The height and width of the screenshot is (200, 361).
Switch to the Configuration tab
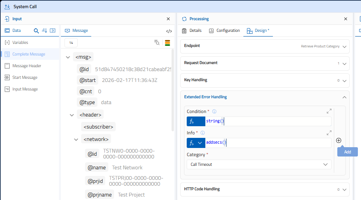(224, 31)
